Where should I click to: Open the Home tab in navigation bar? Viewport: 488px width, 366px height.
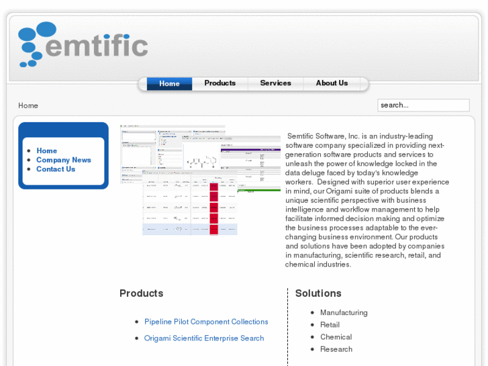tap(169, 83)
